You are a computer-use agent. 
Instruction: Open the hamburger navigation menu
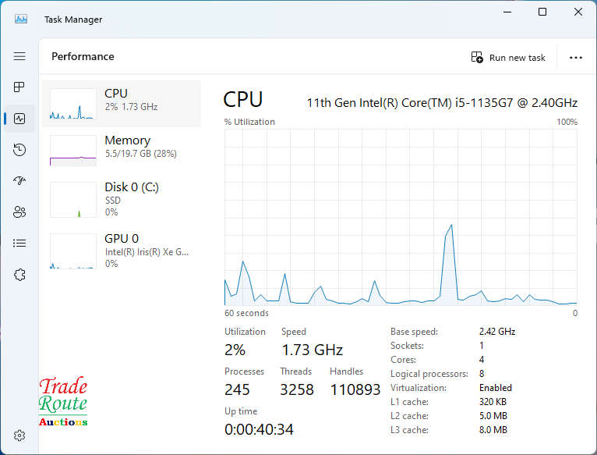click(x=19, y=56)
